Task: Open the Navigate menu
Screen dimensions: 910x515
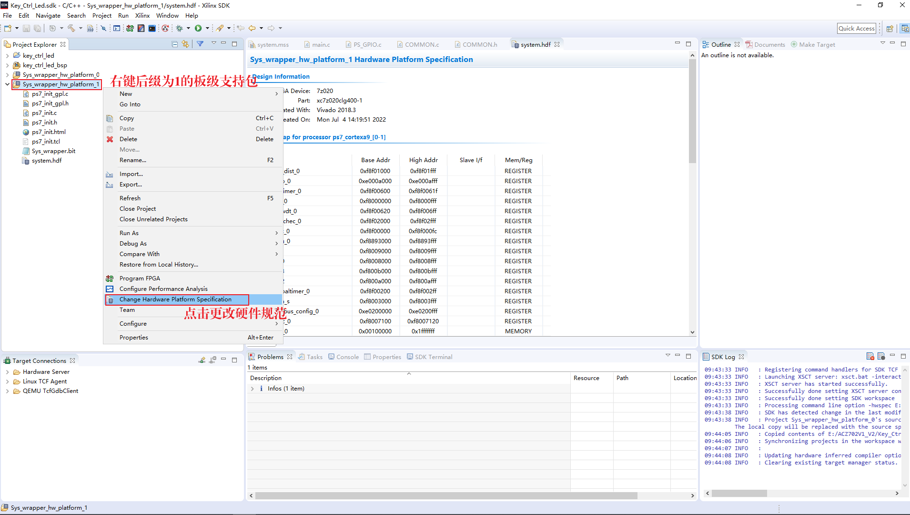Action: [x=48, y=16]
